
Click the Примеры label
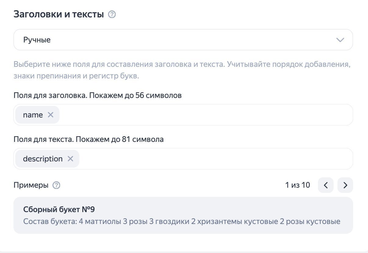point(31,185)
